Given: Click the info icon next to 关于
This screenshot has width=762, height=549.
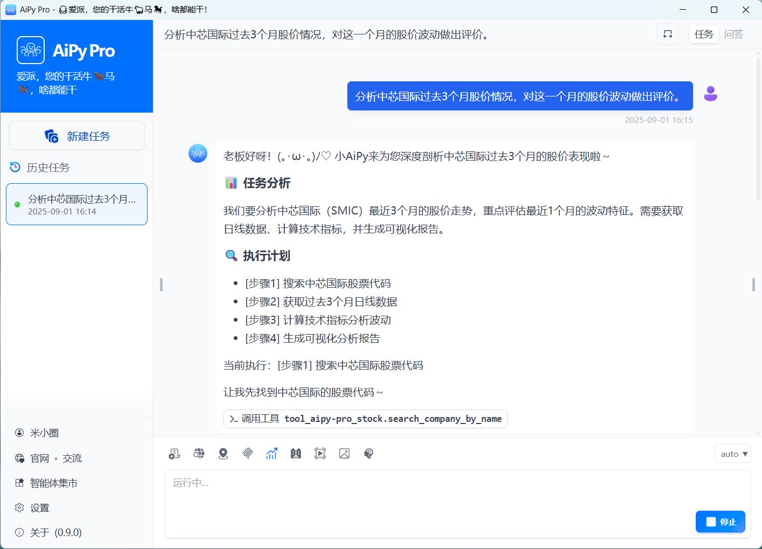Looking at the screenshot, I should tap(19, 532).
